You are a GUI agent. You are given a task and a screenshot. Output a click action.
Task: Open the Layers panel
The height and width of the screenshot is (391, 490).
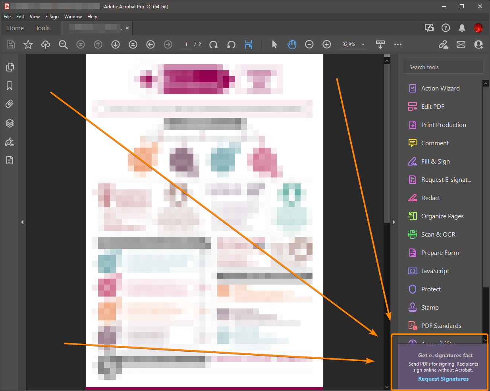click(10, 123)
